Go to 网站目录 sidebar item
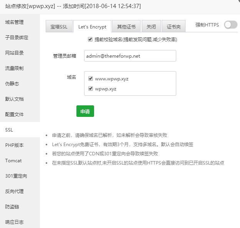Viewport: 240px width, 228px height. tap(15, 53)
